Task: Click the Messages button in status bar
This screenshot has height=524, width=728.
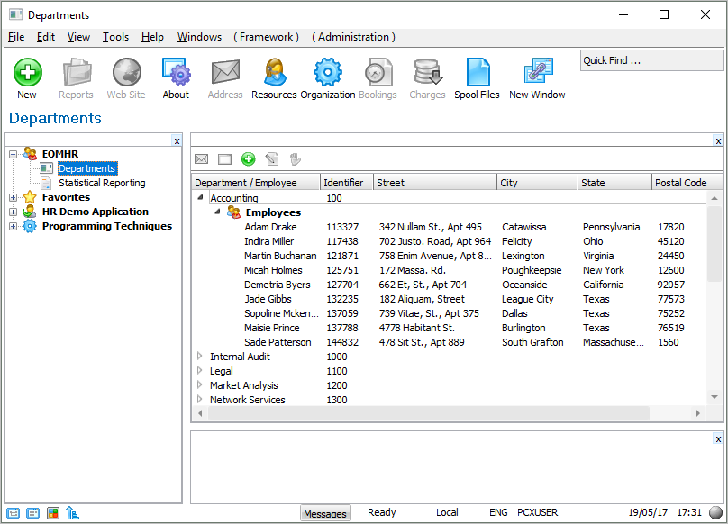Action: (324, 513)
